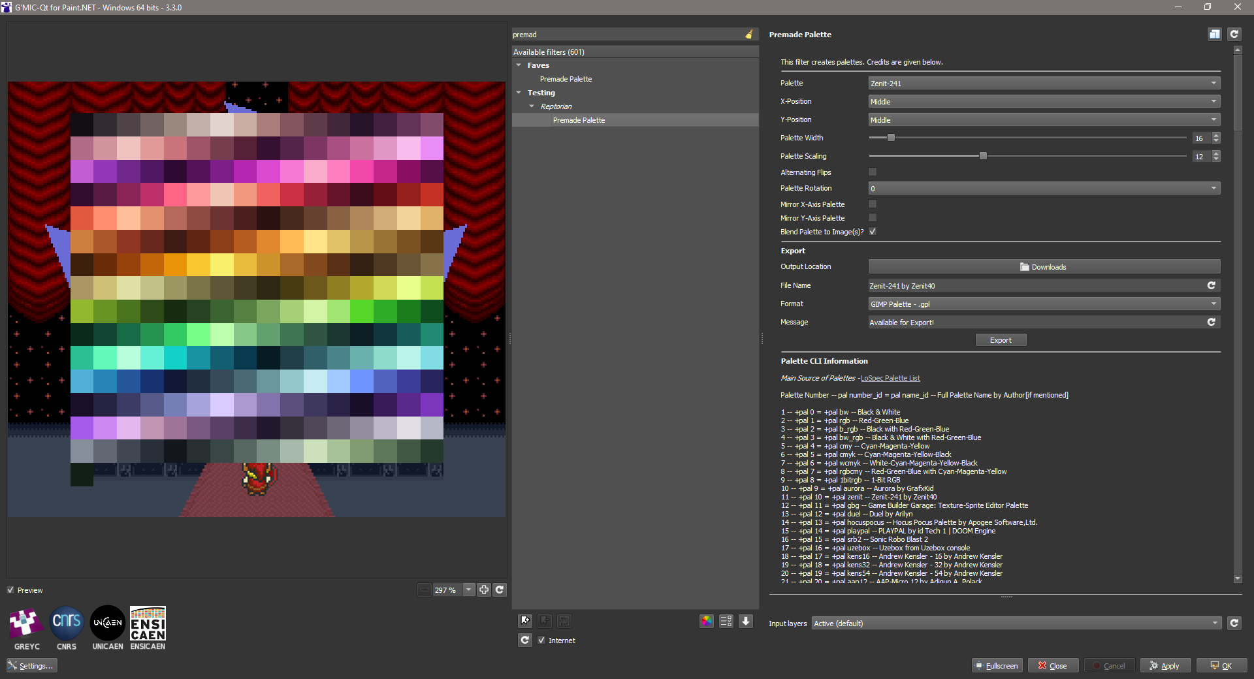Click the down arrow expand/collapse icon

[x=746, y=621]
